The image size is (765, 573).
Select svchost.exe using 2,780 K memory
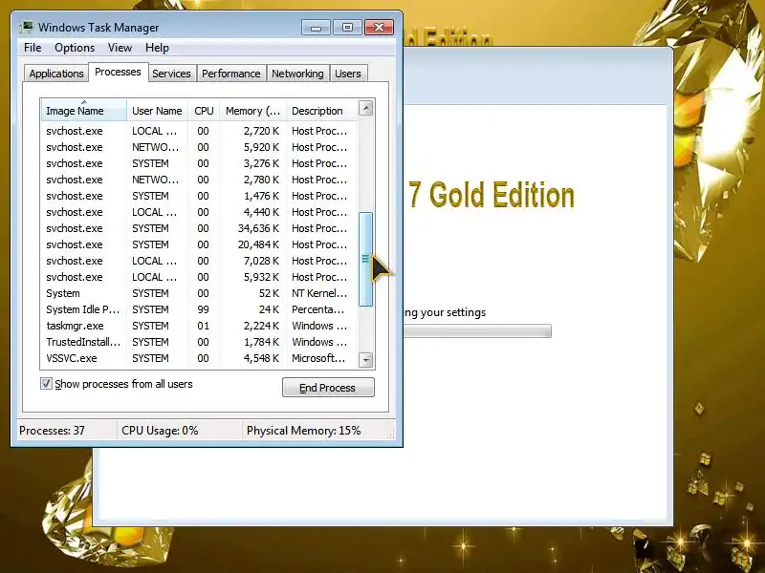click(x=200, y=180)
